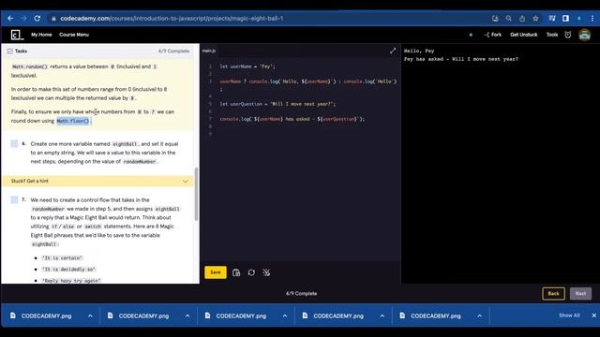Click code line 1 'let userName'
This screenshot has width=600, height=337.
click(x=247, y=66)
